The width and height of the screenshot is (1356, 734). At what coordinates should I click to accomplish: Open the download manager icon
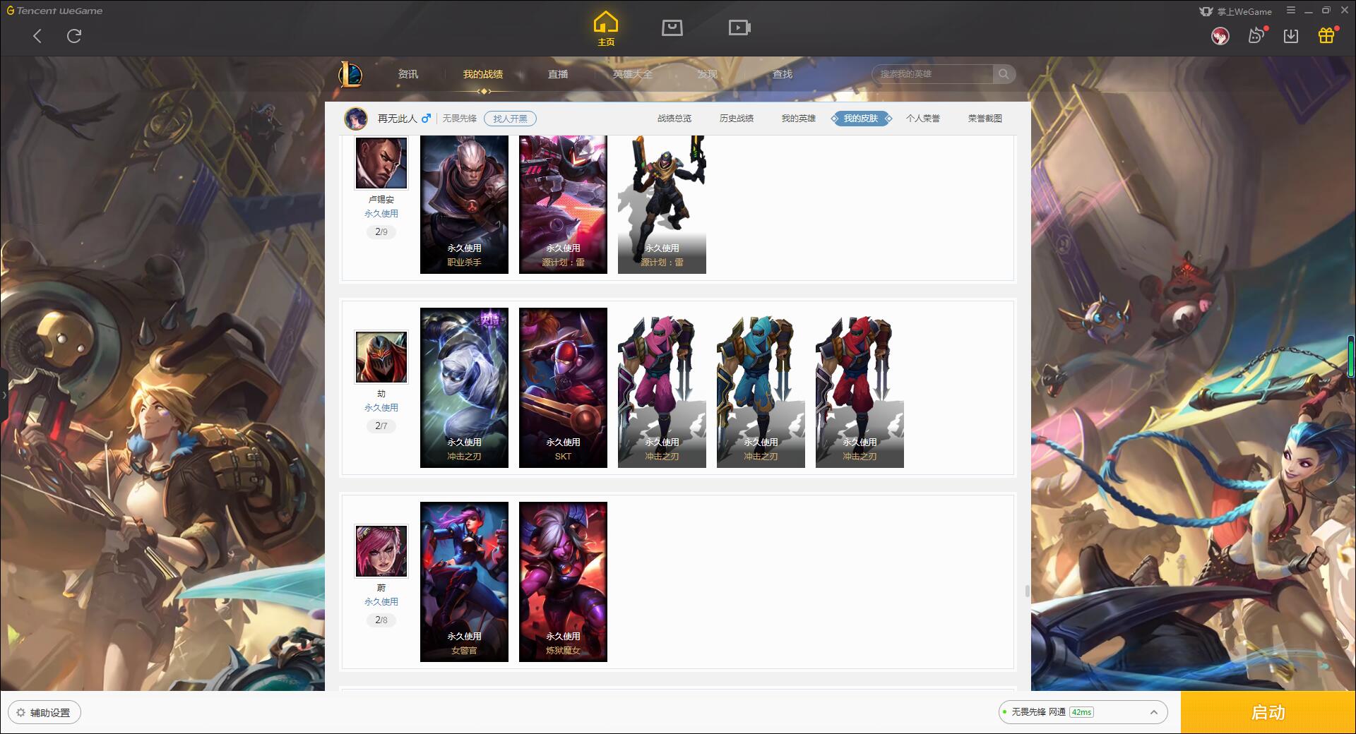pyautogui.click(x=1291, y=36)
